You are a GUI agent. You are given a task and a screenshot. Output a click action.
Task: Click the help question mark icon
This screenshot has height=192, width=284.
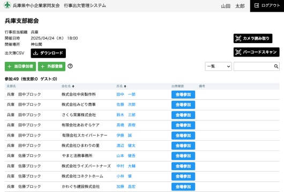pos(70,66)
